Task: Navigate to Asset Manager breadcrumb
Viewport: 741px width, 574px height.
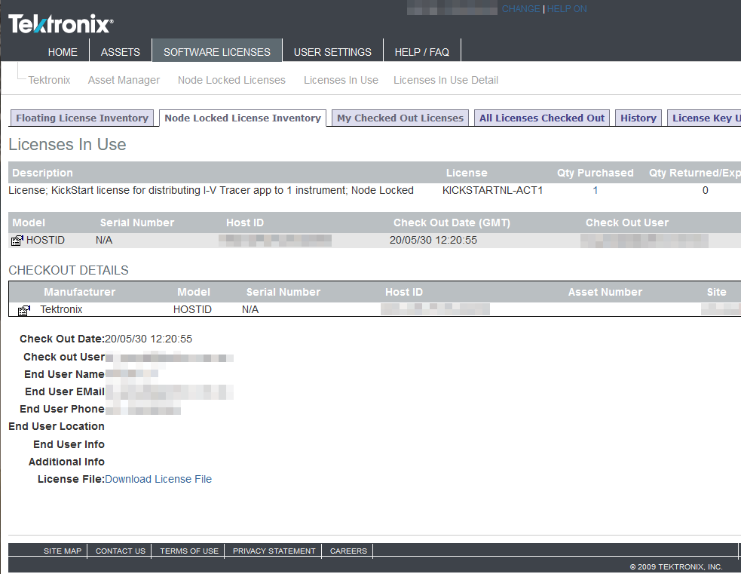Action: tap(124, 80)
